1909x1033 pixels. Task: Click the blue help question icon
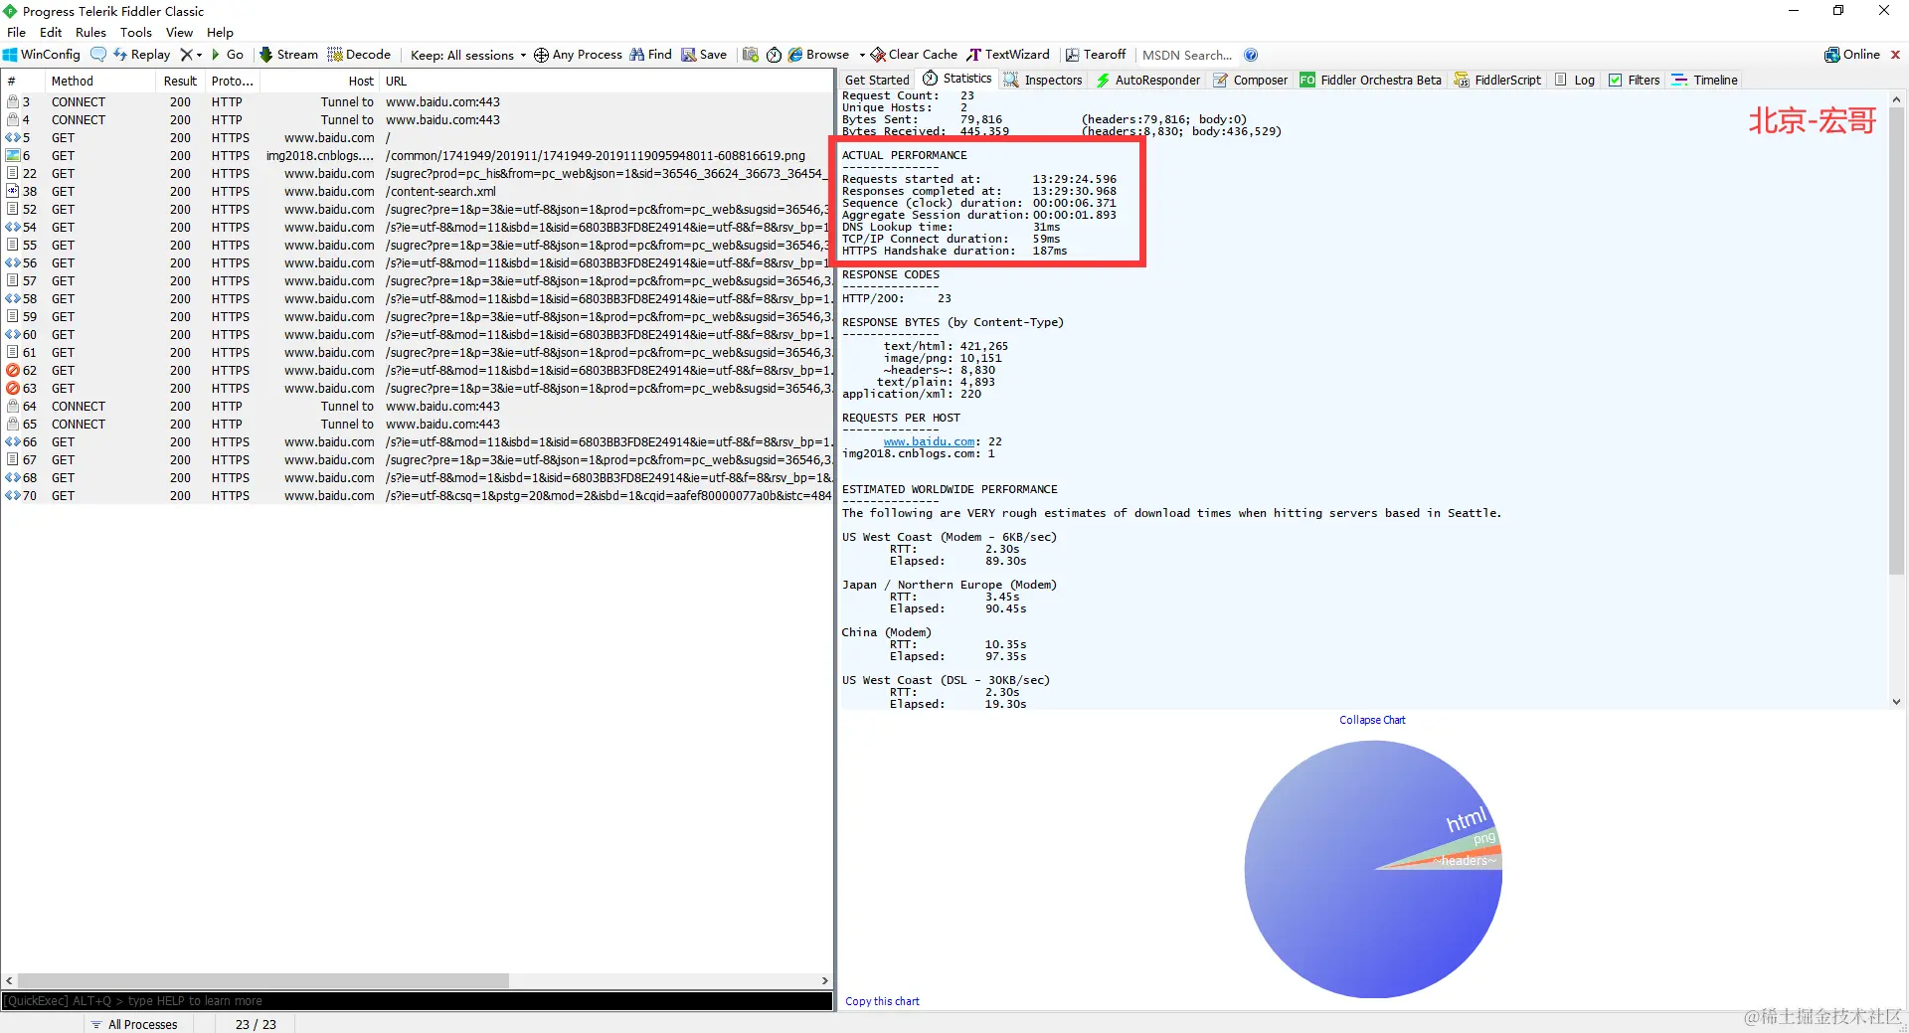point(1251,55)
